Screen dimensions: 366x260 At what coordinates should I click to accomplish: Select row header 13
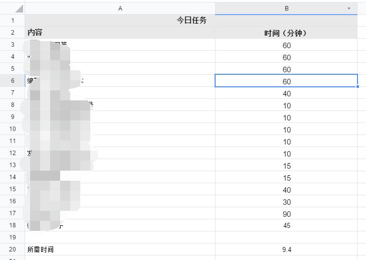(13, 165)
